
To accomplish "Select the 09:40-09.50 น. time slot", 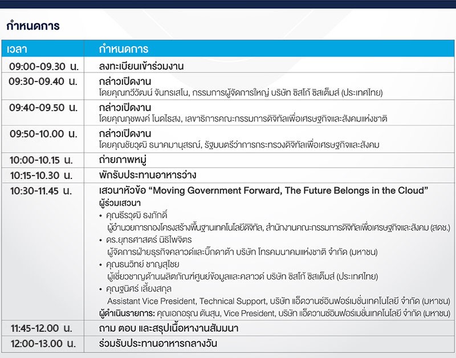I will click(x=43, y=108).
